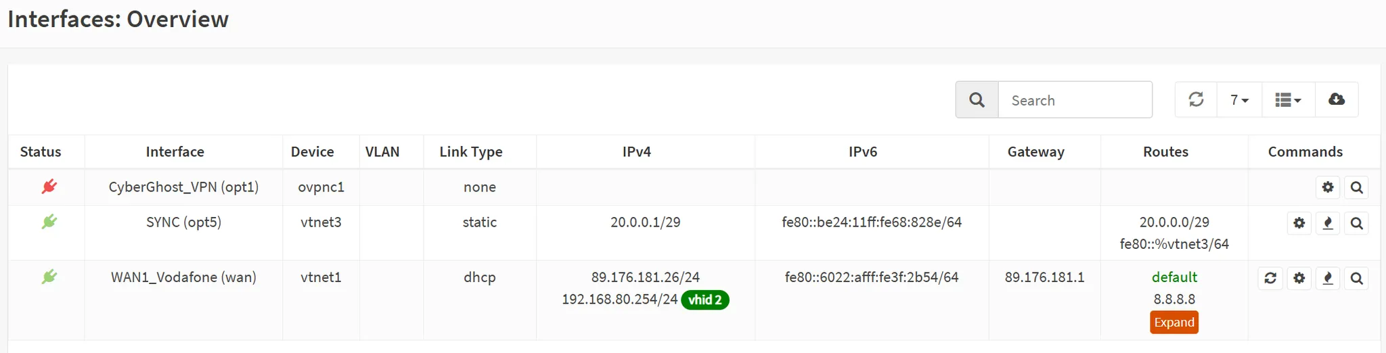
Task: Open settings gear for WAN1_Vodafone row
Action: point(1299,278)
